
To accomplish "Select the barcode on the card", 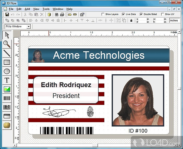I will [67, 130].
